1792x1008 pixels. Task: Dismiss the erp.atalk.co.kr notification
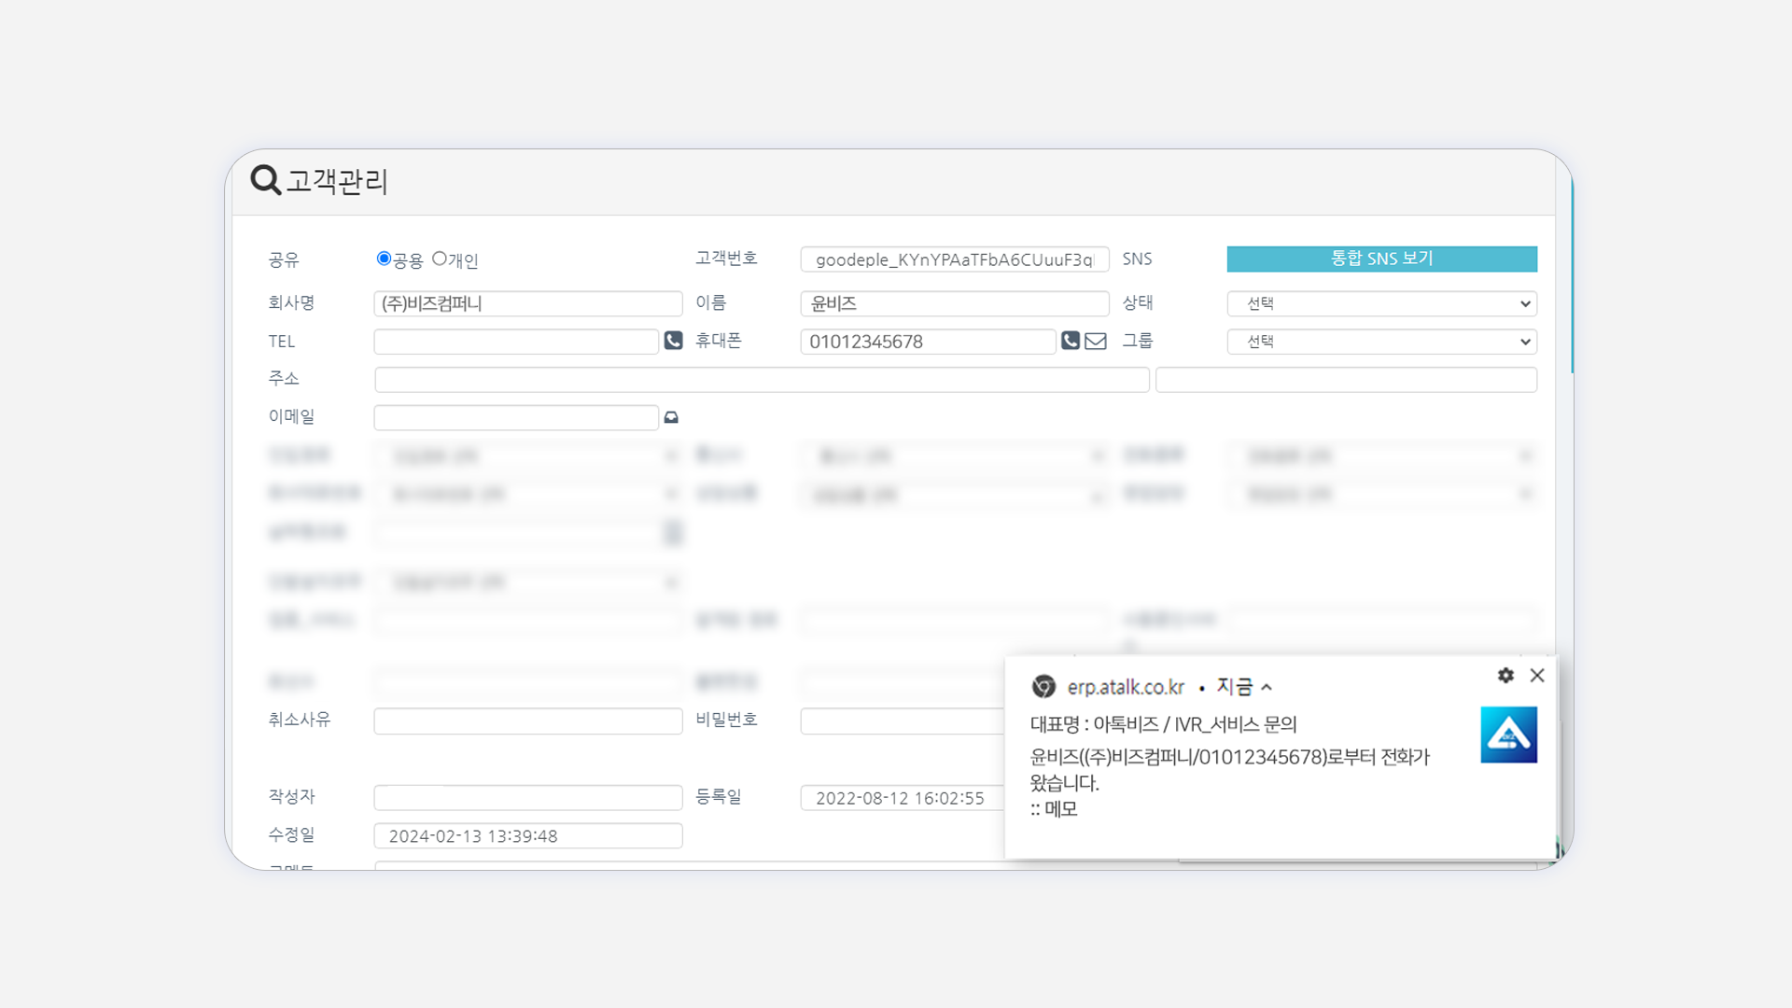[x=1537, y=675]
